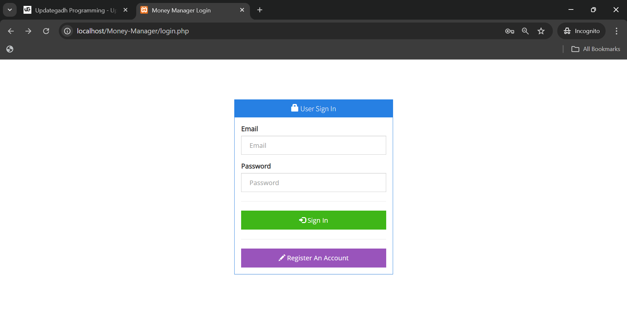Viewport: 627px width, 329px height.
Task: Open the site information icon in address bar
Action: (67, 31)
